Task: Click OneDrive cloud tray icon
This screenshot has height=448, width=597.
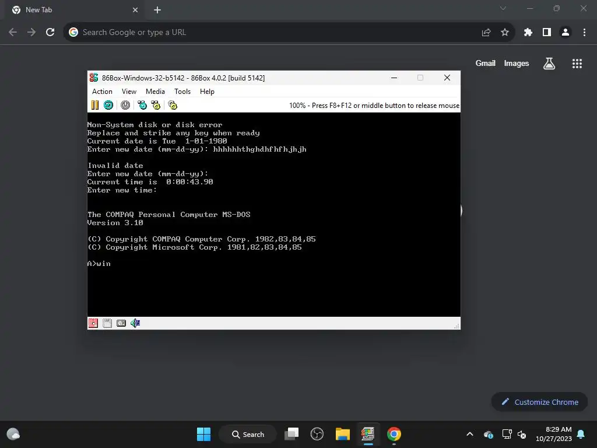Action: pyautogui.click(x=489, y=434)
